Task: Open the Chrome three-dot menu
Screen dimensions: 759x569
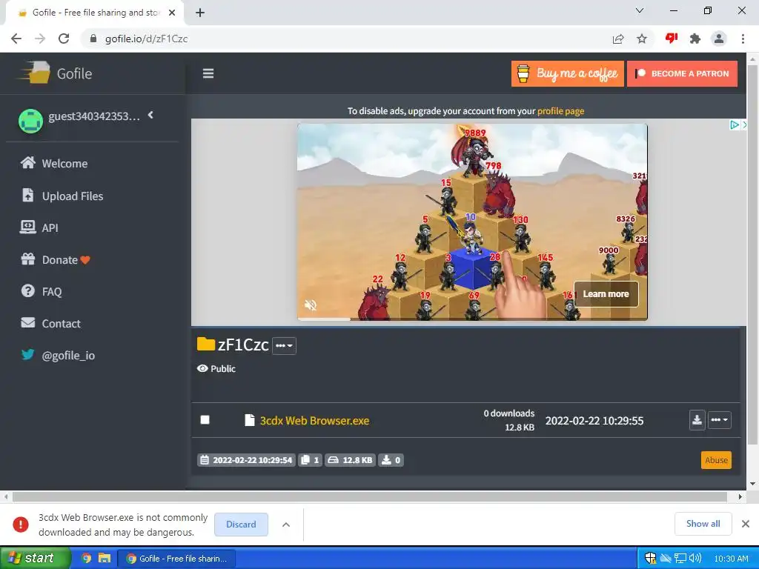Action: click(743, 39)
